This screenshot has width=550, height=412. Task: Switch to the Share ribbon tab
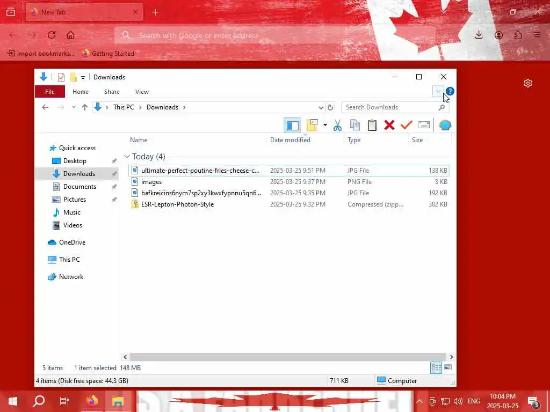coord(112,91)
